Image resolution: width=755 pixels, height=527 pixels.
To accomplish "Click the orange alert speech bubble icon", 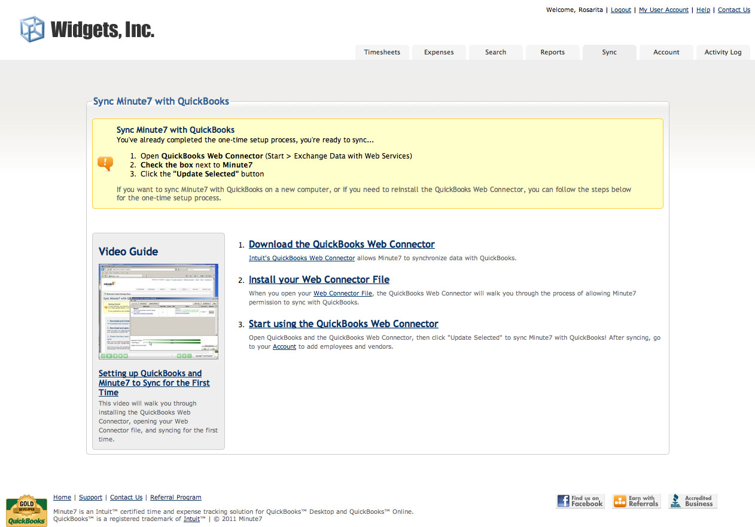I will click(105, 163).
